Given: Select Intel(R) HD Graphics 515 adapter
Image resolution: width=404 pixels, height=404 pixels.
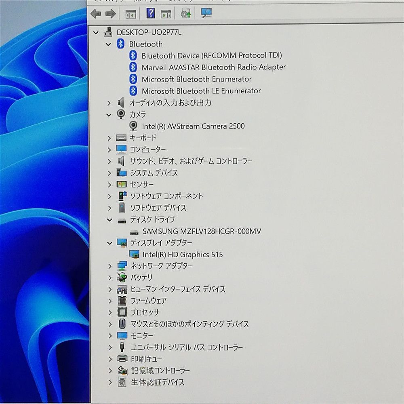Looking at the screenshot, I should coord(183,255).
